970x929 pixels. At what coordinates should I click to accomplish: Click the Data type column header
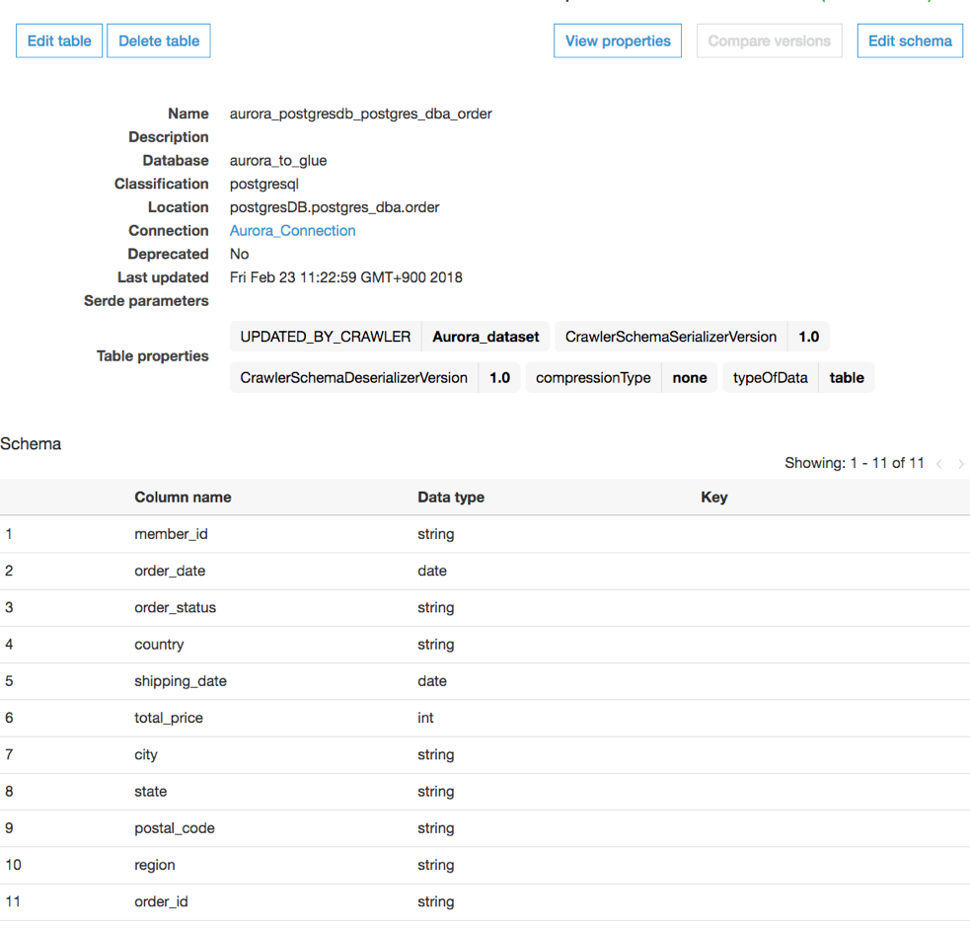pyautogui.click(x=451, y=498)
